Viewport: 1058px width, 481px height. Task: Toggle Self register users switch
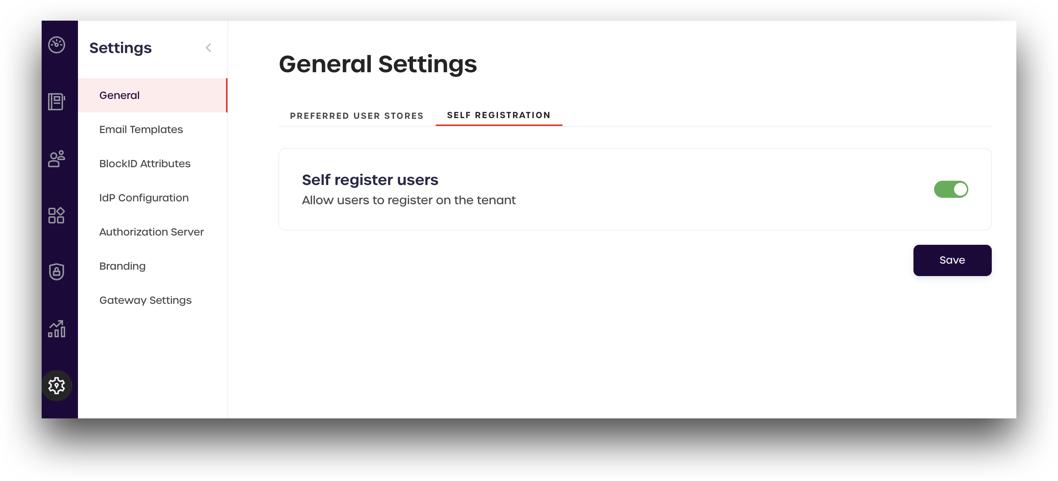(x=950, y=189)
